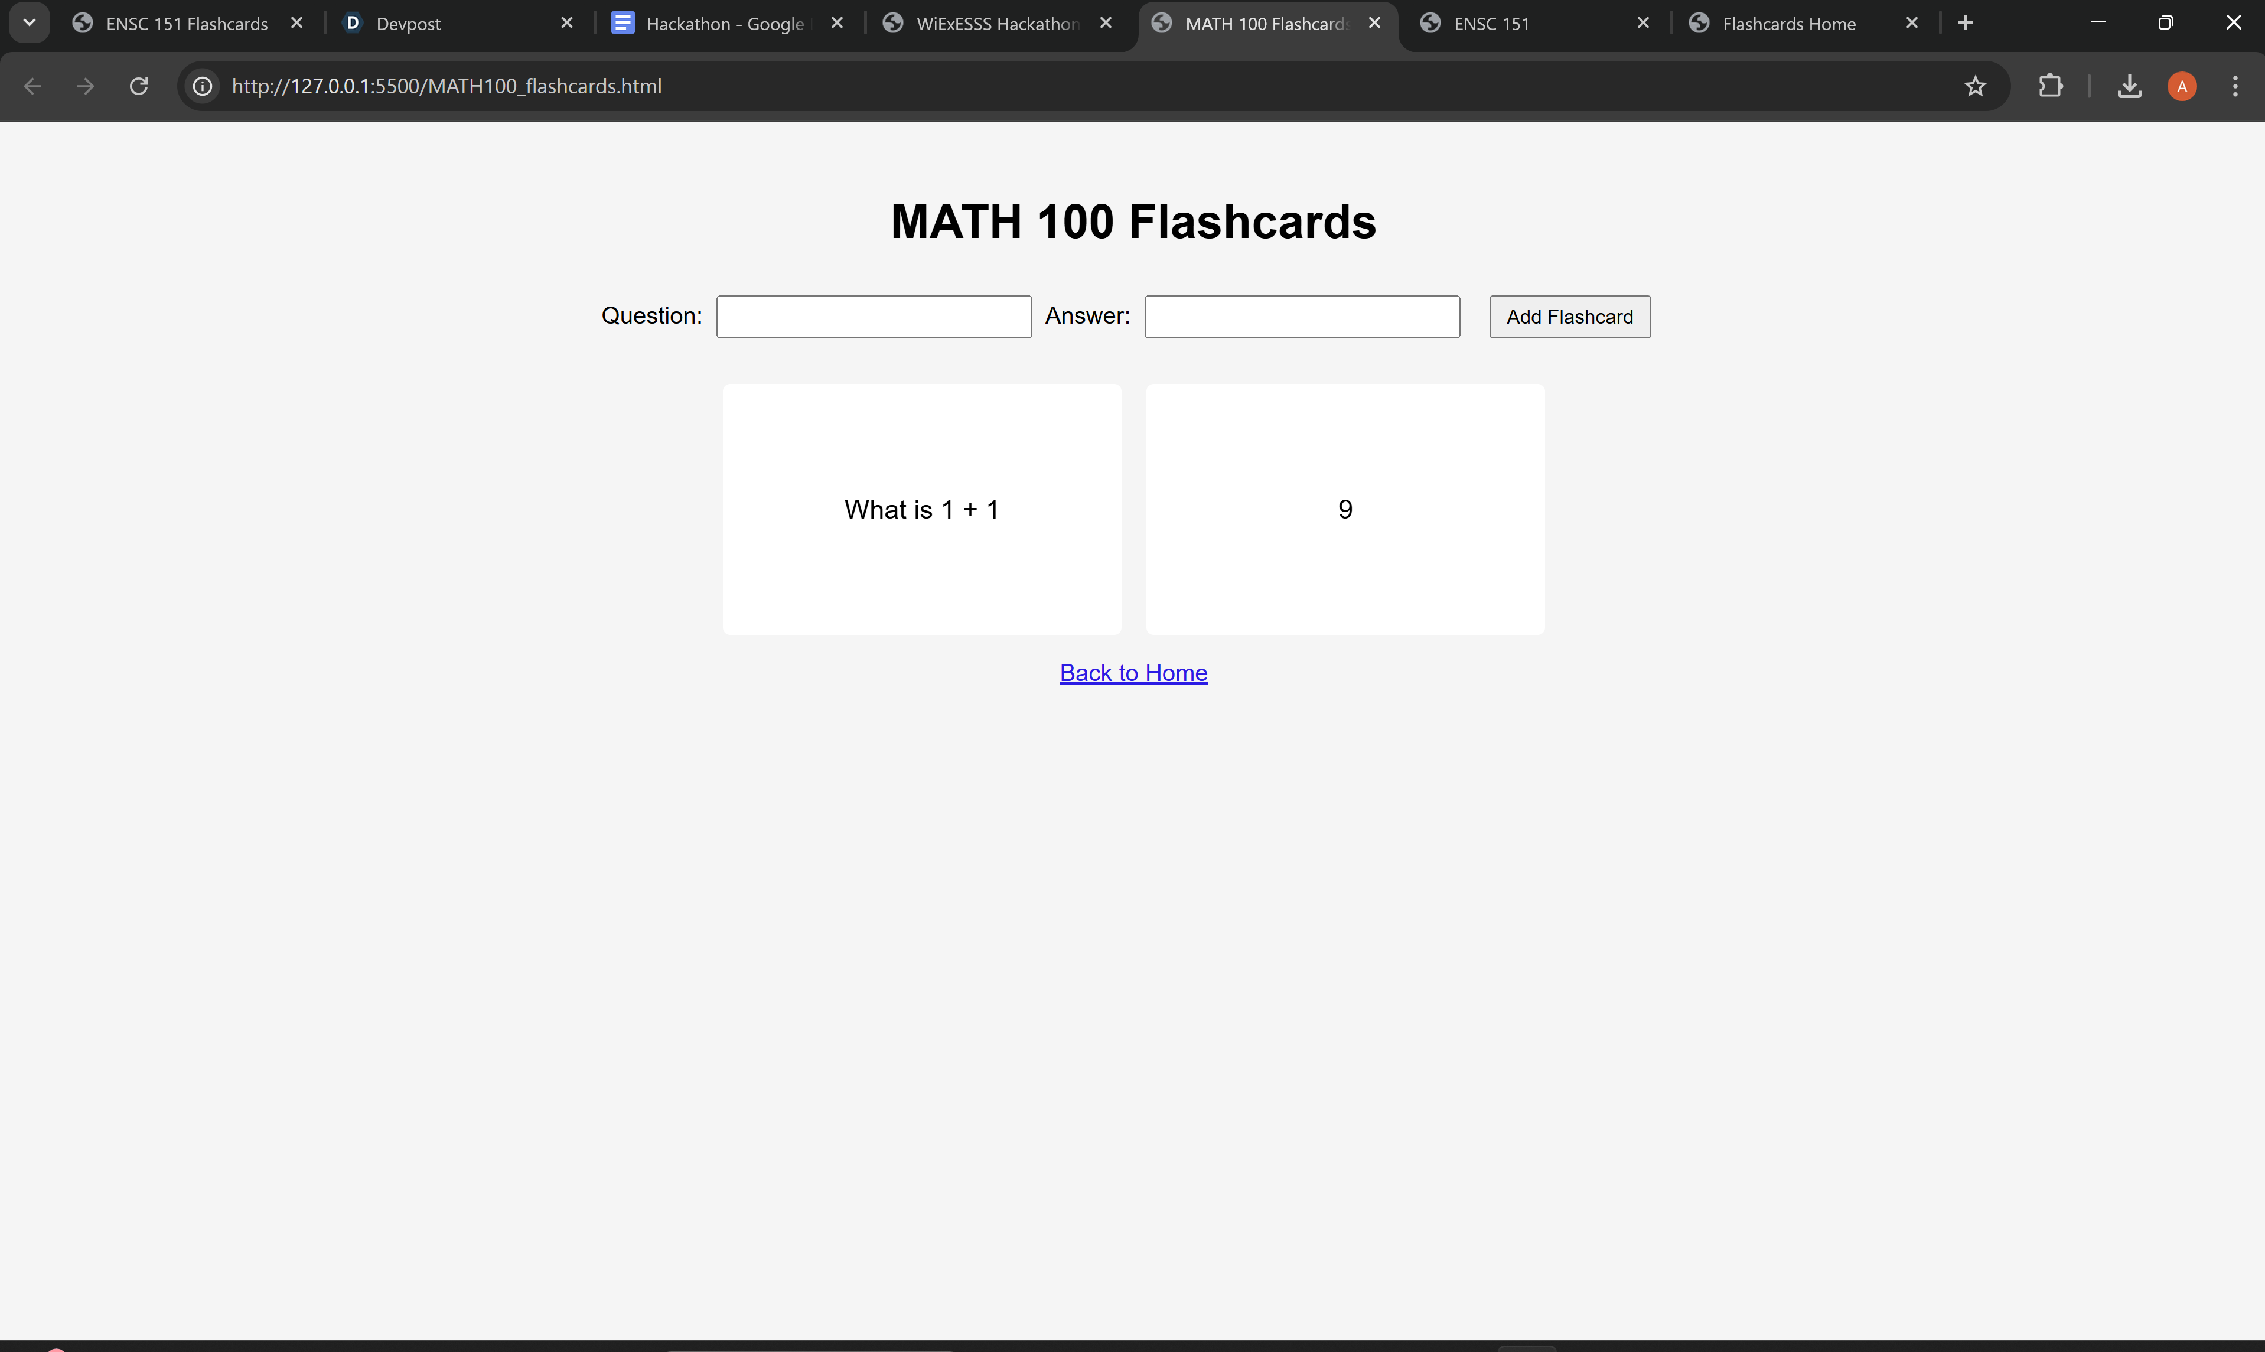2265x1352 pixels.
Task: Switch to the Devpost tab
Action: (408, 24)
